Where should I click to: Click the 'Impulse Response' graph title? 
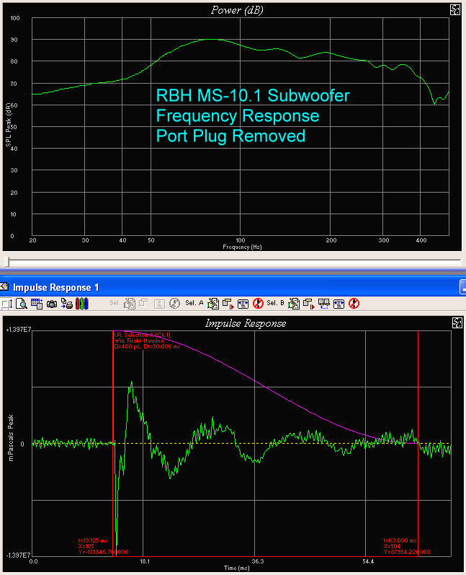(246, 323)
